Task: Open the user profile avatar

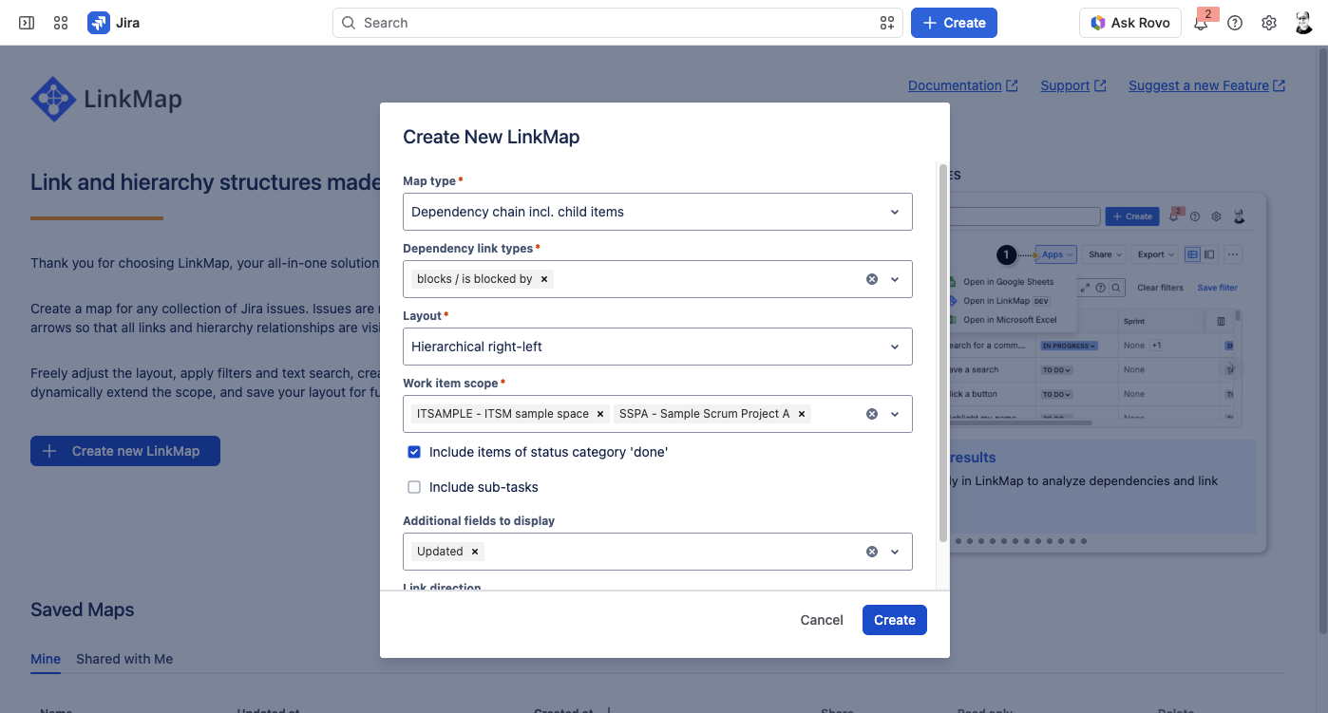Action: [x=1304, y=23]
